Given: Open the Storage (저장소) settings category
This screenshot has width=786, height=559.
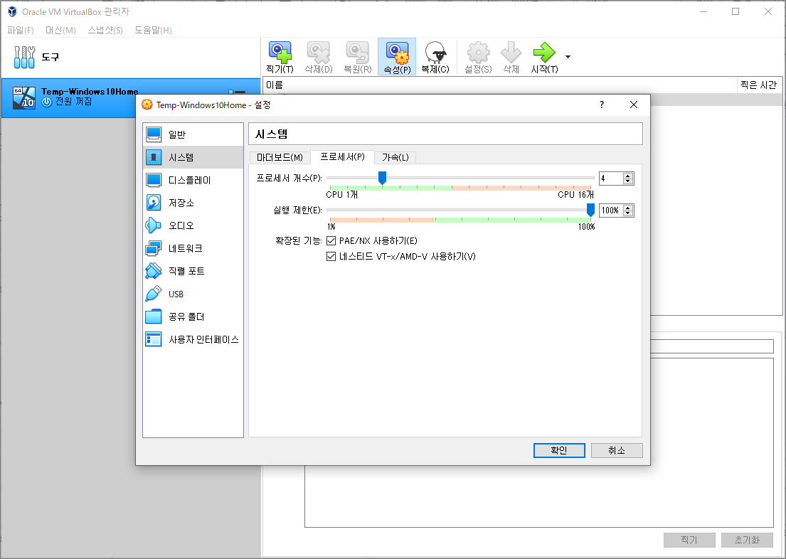Looking at the screenshot, I should (193, 203).
